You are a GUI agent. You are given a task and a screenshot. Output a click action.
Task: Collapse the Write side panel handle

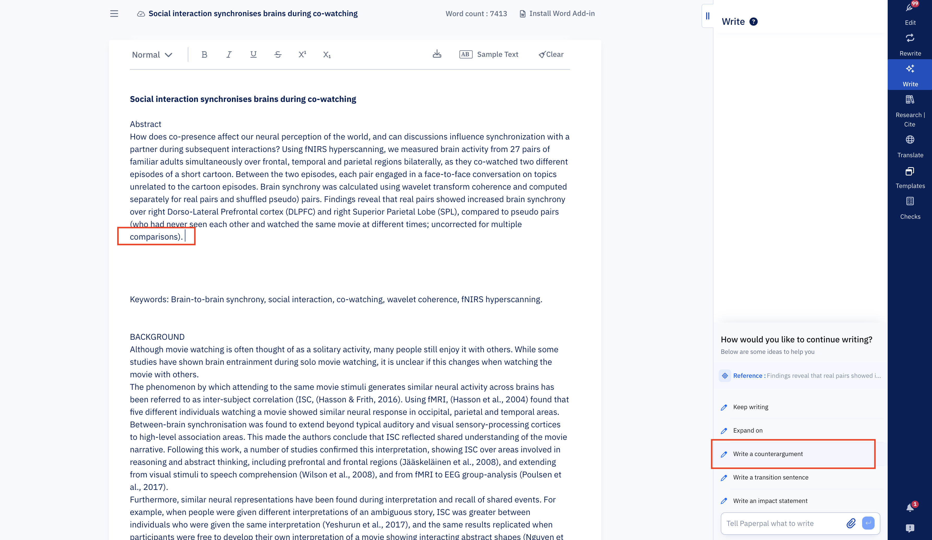pyautogui.click(x=707, y=16)
